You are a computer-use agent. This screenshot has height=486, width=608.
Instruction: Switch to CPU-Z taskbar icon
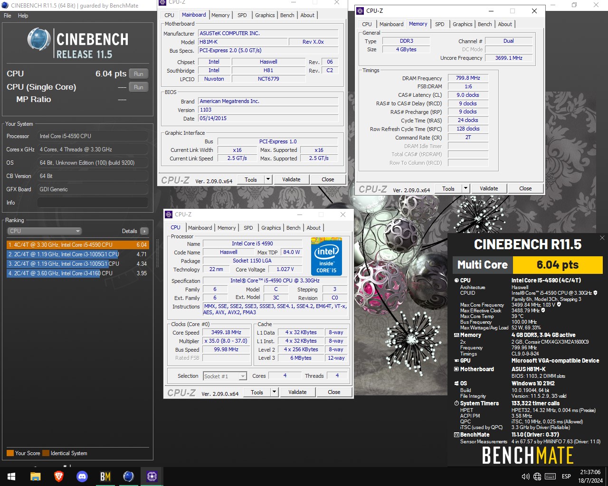(x=152, y=477)
